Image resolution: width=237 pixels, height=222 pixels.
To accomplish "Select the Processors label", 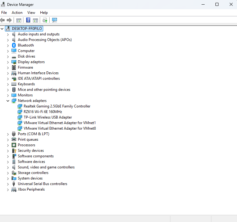I will click(x=27, y=145).
